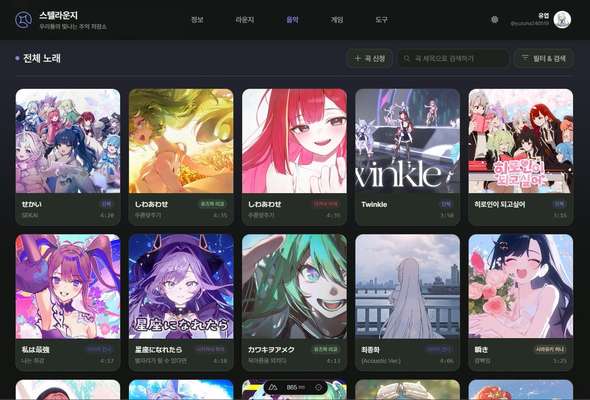The height and width of the screenshot is (400, 590).
Task: Switch to the 라운지 tab
Action: point(245,20)
